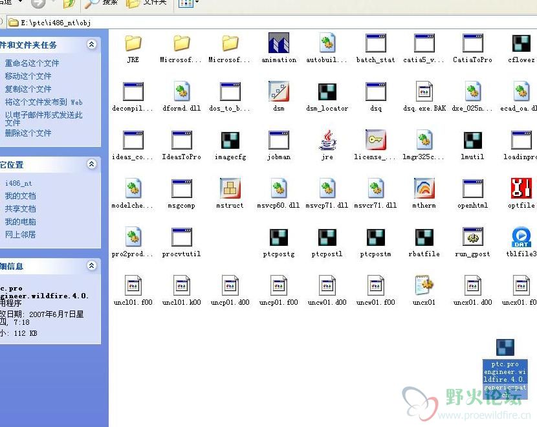Select the imagecfg icon
The width and height of the screenshot is (537, 427).
tap(230, 140)
